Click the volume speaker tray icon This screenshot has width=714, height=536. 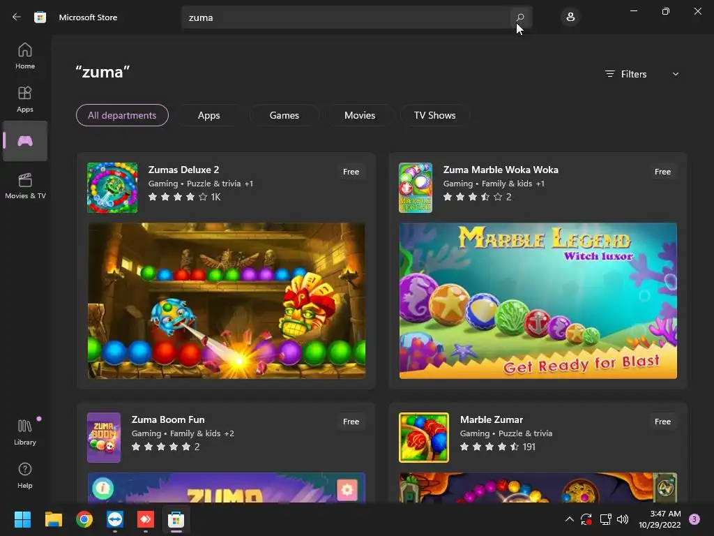pos(623,519)
